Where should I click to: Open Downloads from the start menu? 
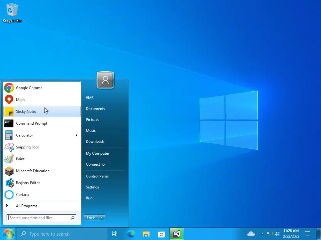(x=95, y=142)
